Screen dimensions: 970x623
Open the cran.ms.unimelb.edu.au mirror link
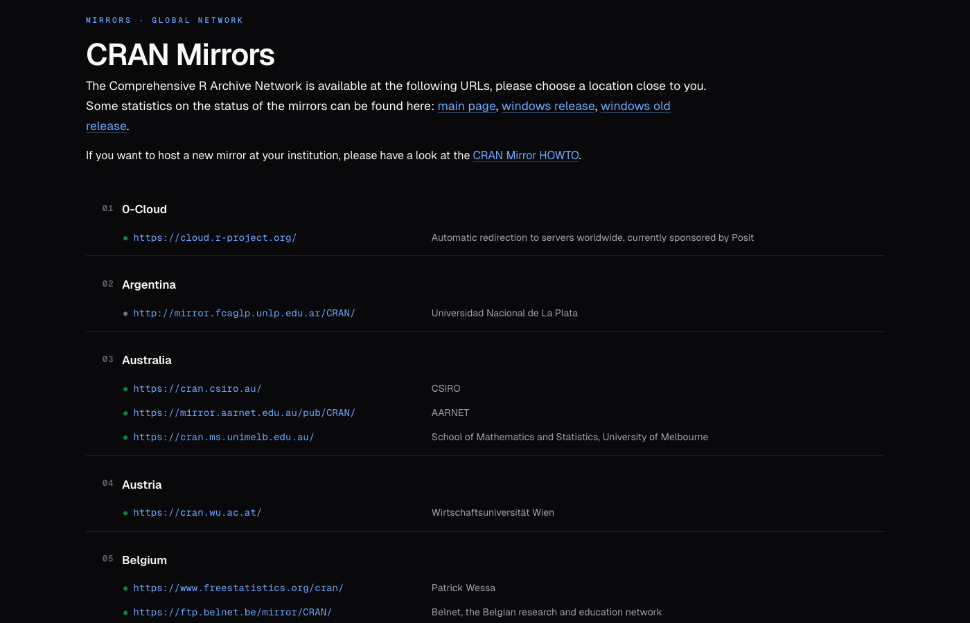click(224, 437)
